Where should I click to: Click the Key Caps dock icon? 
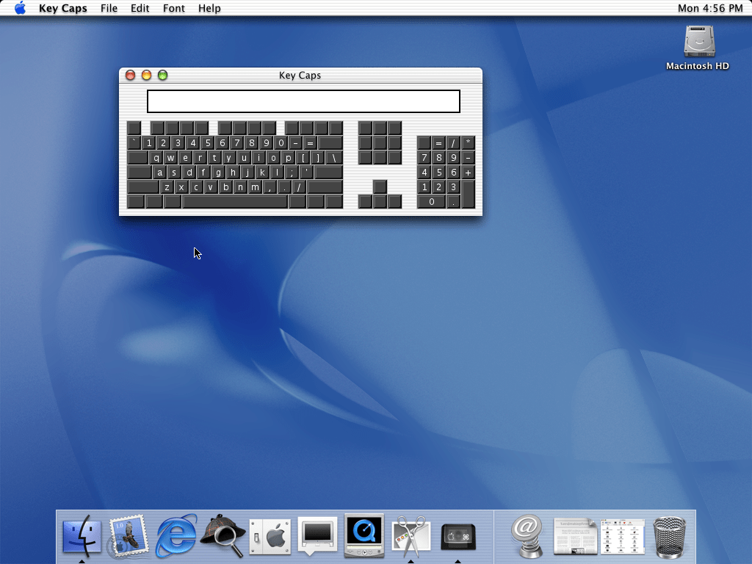[458, 537]
